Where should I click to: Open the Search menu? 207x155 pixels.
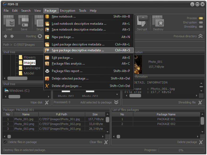pyautogui.click(x=26, y=11)
